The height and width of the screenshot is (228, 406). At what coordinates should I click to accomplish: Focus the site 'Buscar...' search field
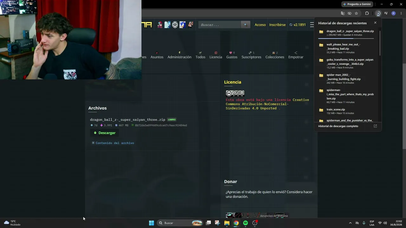[x=219, y=25]
